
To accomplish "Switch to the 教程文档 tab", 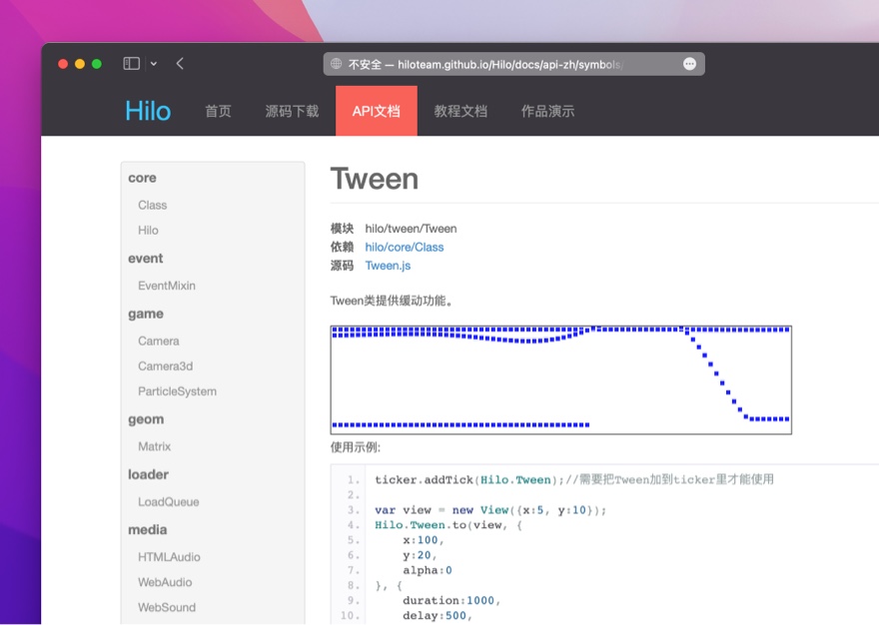I will coord(460,111).
